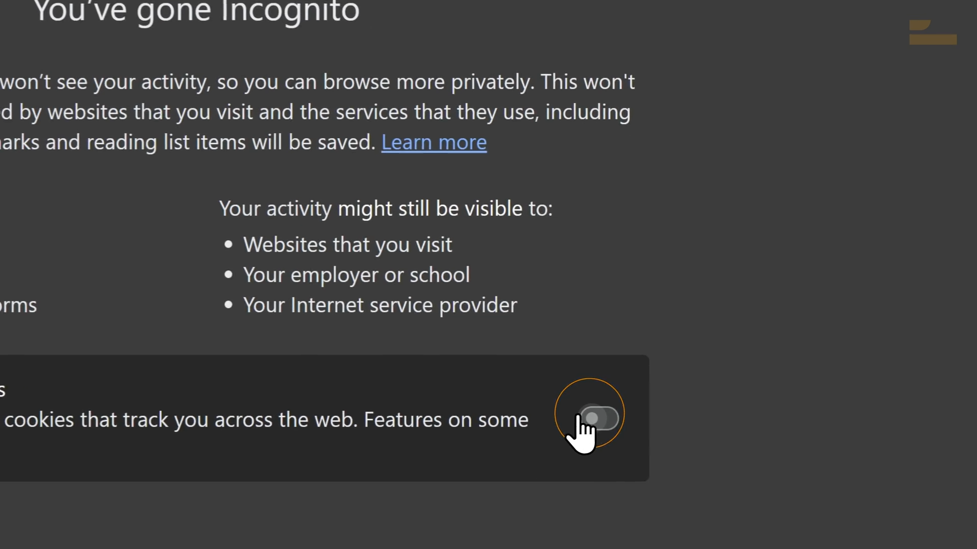
Task: Click "Your Internet service provider" list item
Action: (x=380, y=305)
